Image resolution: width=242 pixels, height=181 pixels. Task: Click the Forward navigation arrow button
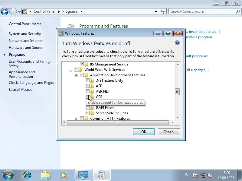point(13,11)
